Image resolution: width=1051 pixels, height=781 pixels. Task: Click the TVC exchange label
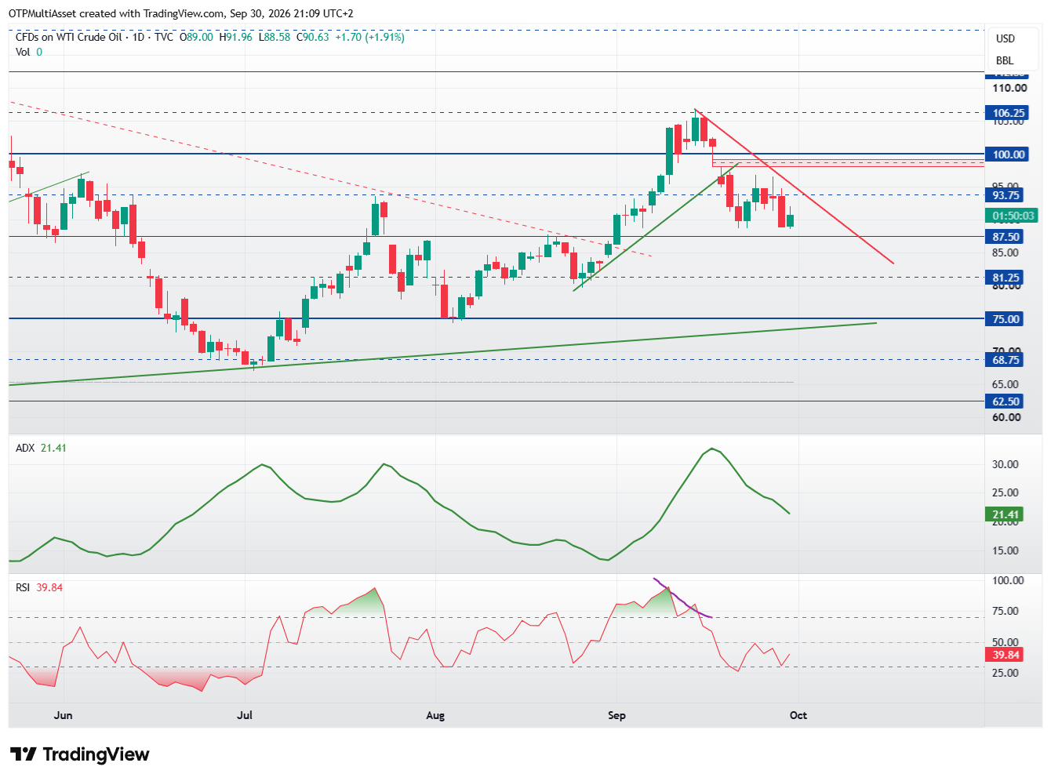pyautogui.click(x=164, y=37)
